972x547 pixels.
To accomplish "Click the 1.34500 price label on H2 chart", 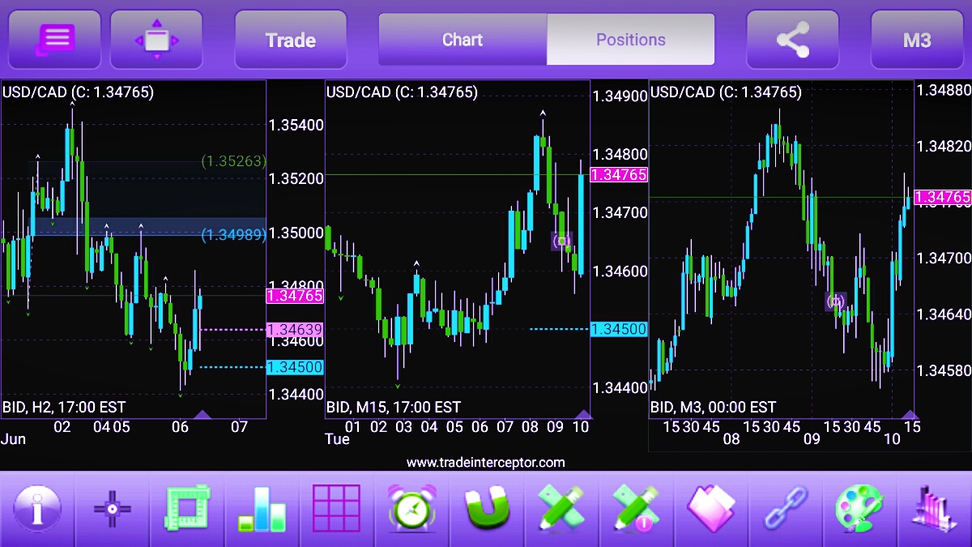I will (x=295, y=367).
